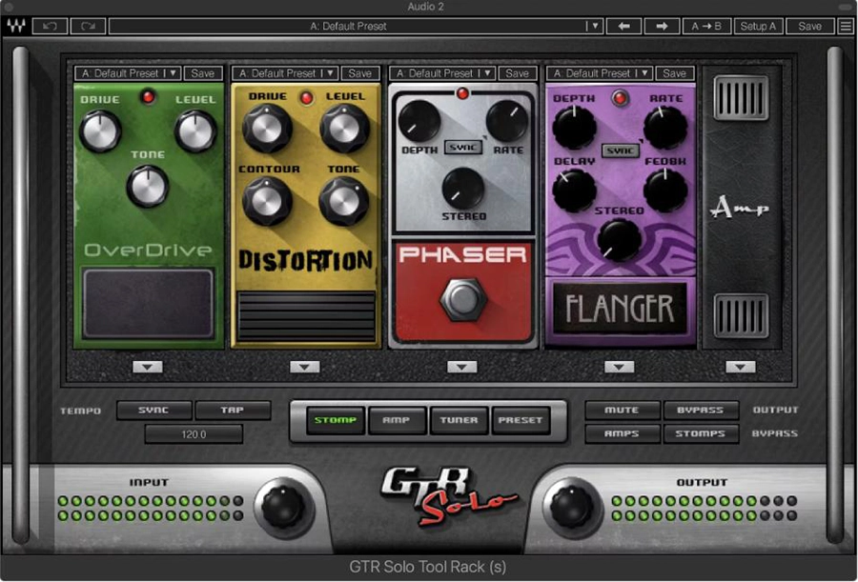Viewport: 858px width, 582px height.
Task: Switch setup using Setup A button
Action: pyautogui.click(x=758, y=26)
